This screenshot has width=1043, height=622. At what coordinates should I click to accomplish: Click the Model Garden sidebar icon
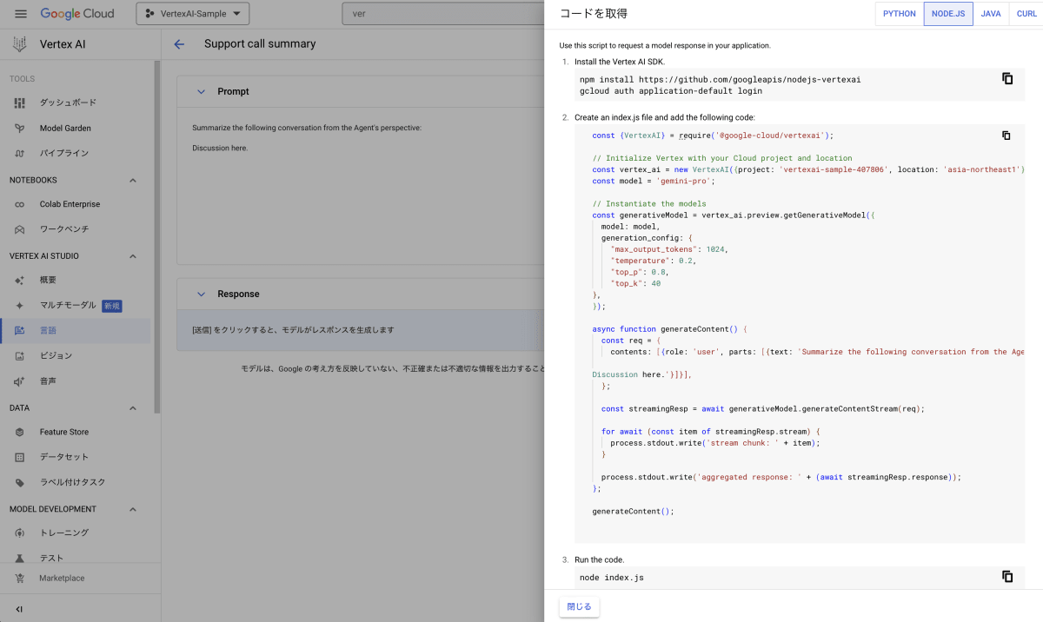click(x=20, y=128)
